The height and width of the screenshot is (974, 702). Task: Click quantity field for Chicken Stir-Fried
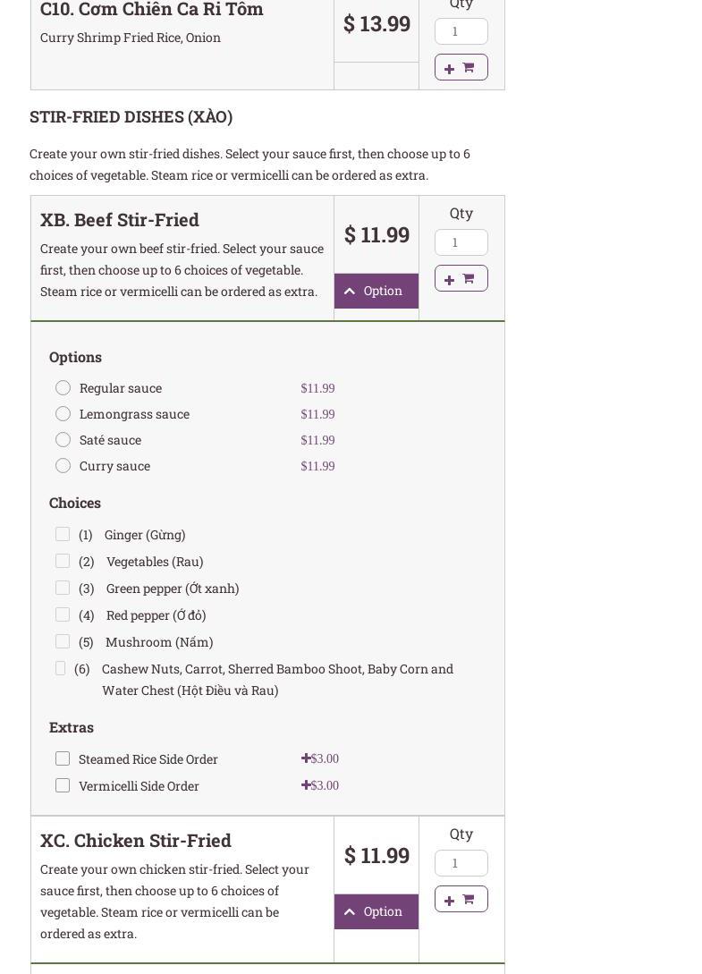coord(461,863)
